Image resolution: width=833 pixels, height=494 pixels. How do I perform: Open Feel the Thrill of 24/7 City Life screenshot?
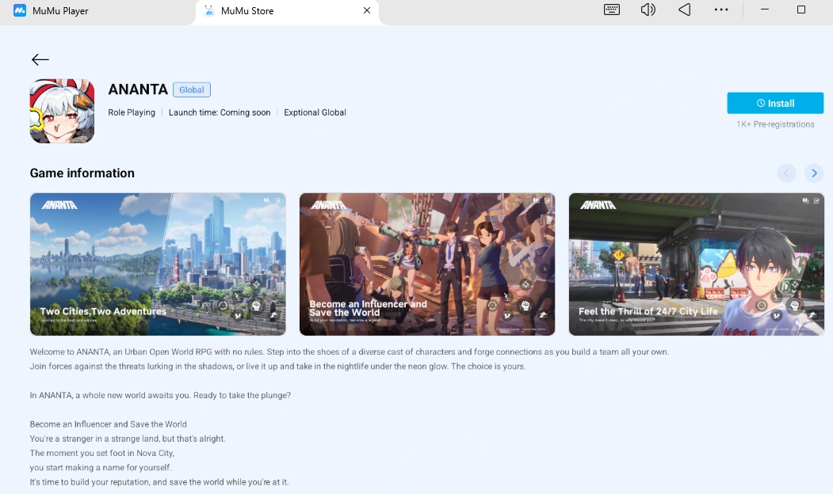pyautogui.click(x=697, y=264)
